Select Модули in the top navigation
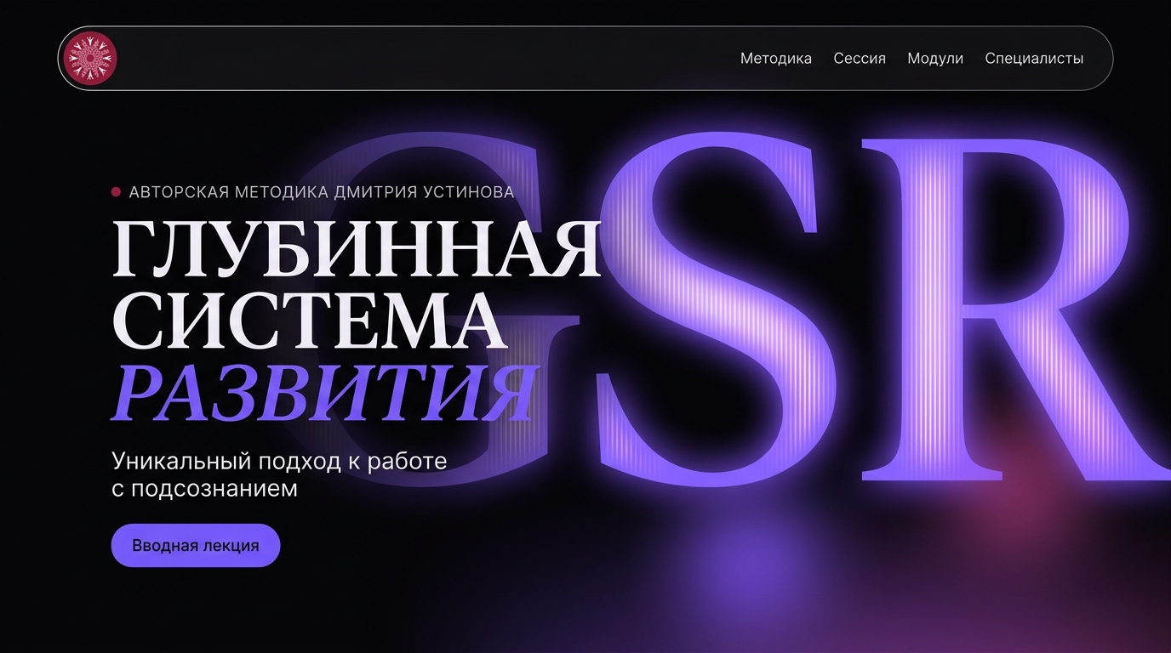This screenshot has width=1171, height=653. coord(935,59)
